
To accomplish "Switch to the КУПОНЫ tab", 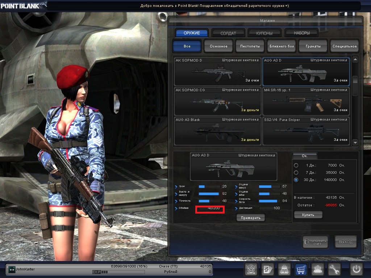I will [x=264, y=33].
